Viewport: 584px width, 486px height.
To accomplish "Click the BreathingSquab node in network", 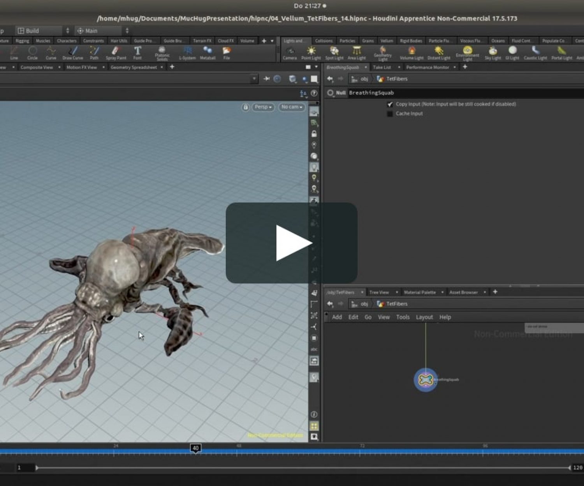I will (425, 379).
